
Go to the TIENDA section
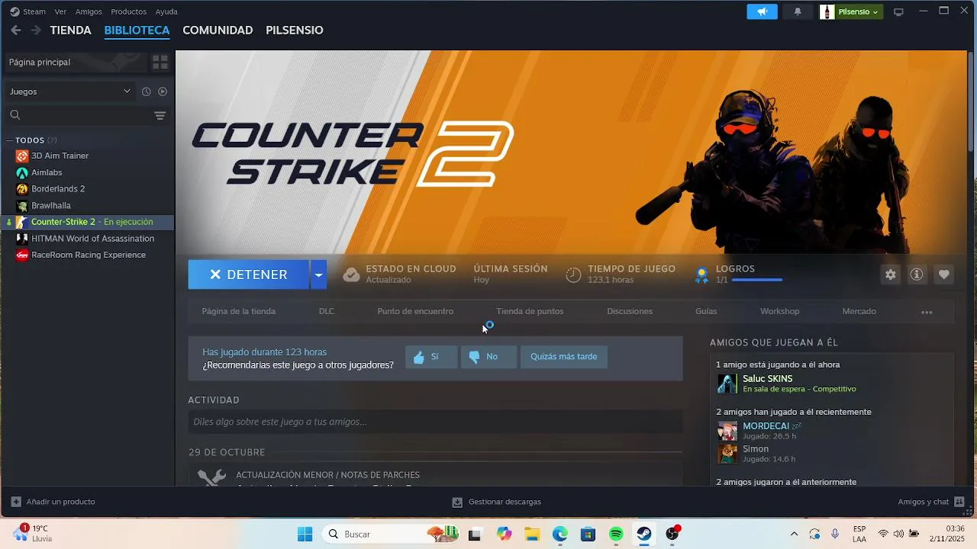(70, 30)
